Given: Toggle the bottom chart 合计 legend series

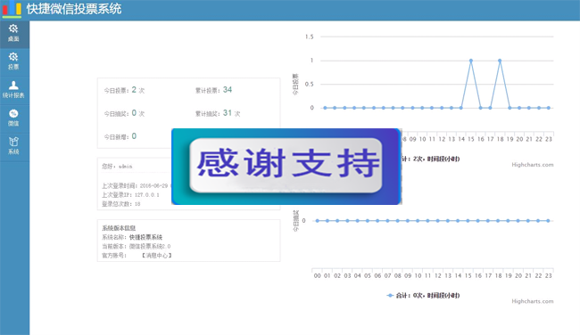Looking at the screenshot, I should tap(423, 296).
